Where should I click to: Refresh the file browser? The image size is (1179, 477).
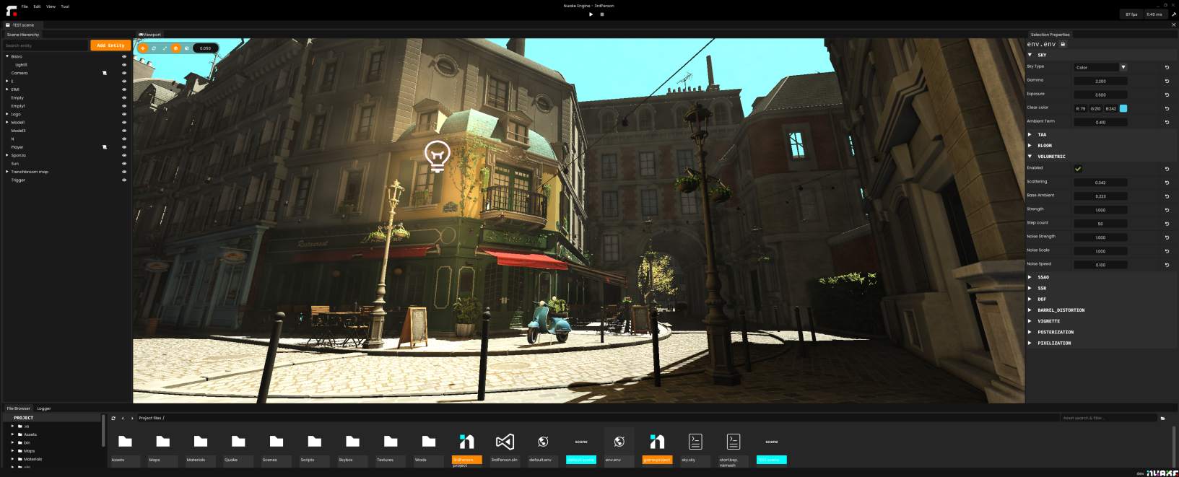(113, 418)
